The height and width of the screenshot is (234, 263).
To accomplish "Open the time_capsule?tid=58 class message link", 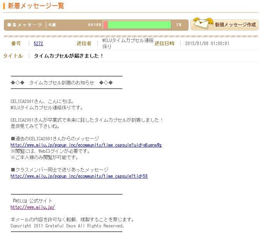I will coord(79,176).
